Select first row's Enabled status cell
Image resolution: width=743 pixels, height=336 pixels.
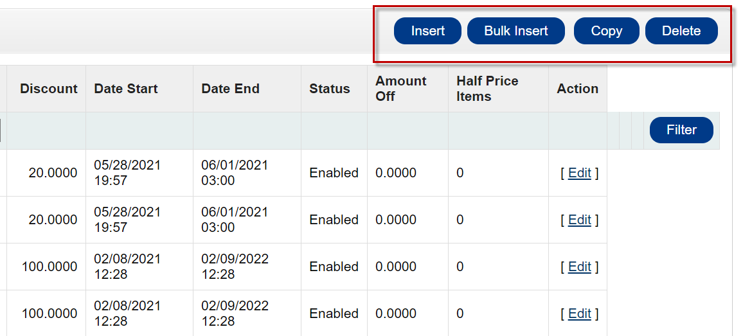click(334, 173)
